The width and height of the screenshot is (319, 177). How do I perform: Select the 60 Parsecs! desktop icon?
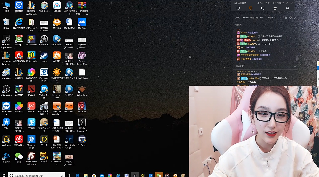point(31,40)
